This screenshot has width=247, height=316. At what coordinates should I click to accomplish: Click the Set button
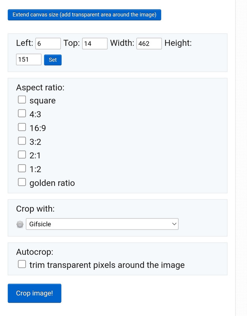53,60
